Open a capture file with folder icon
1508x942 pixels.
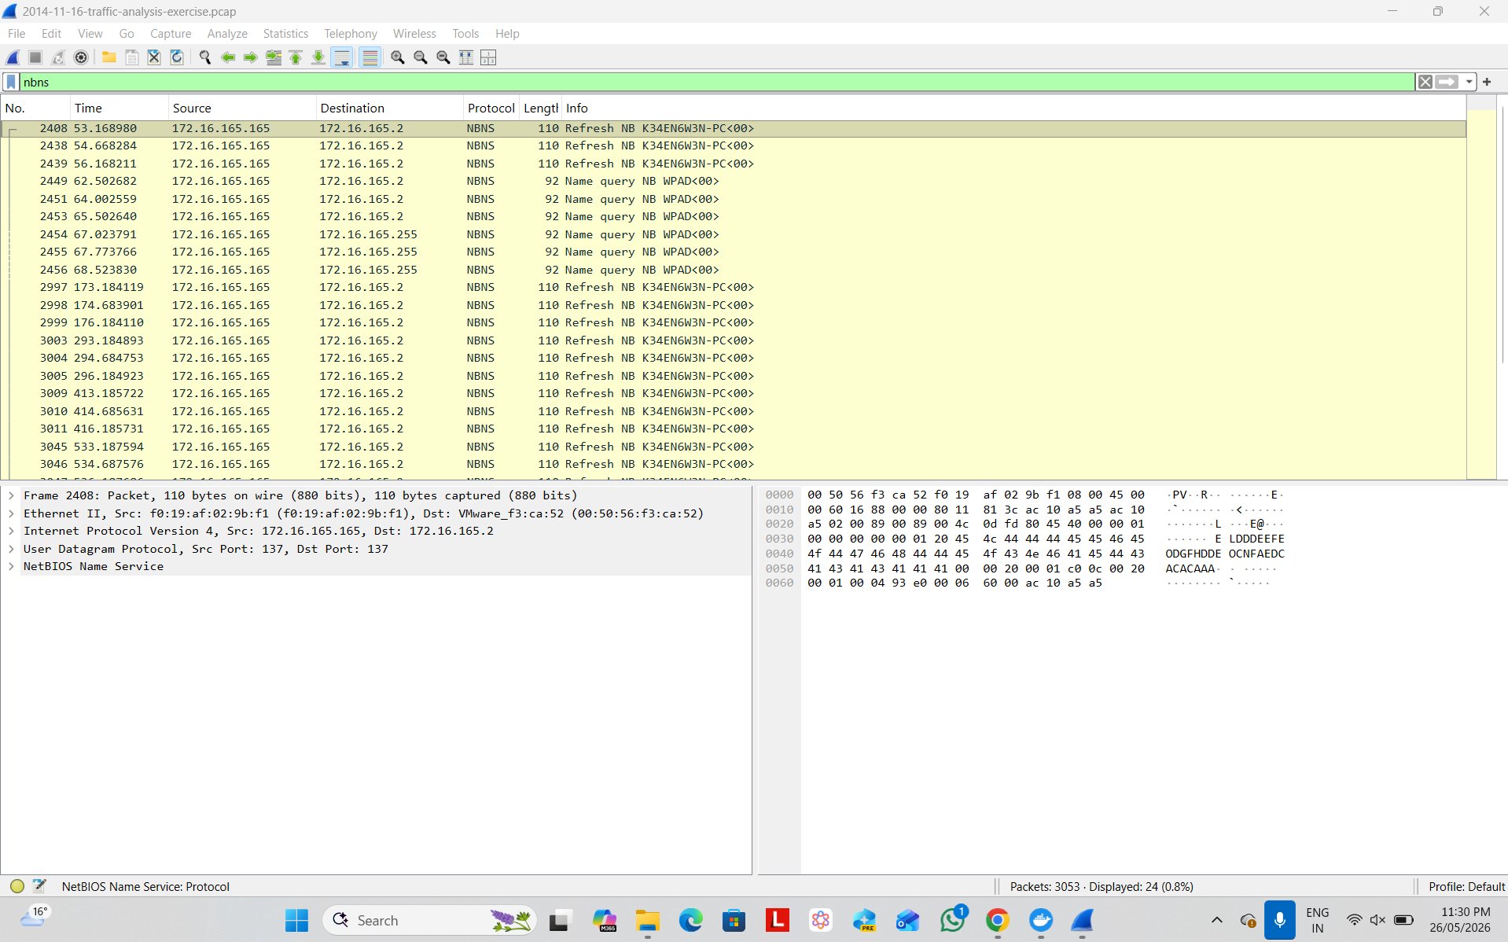109,57
